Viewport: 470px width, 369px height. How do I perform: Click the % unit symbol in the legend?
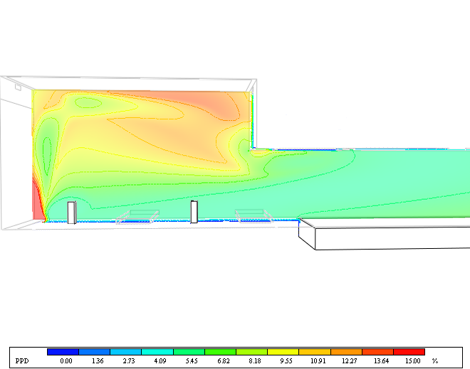pos(435,361)
